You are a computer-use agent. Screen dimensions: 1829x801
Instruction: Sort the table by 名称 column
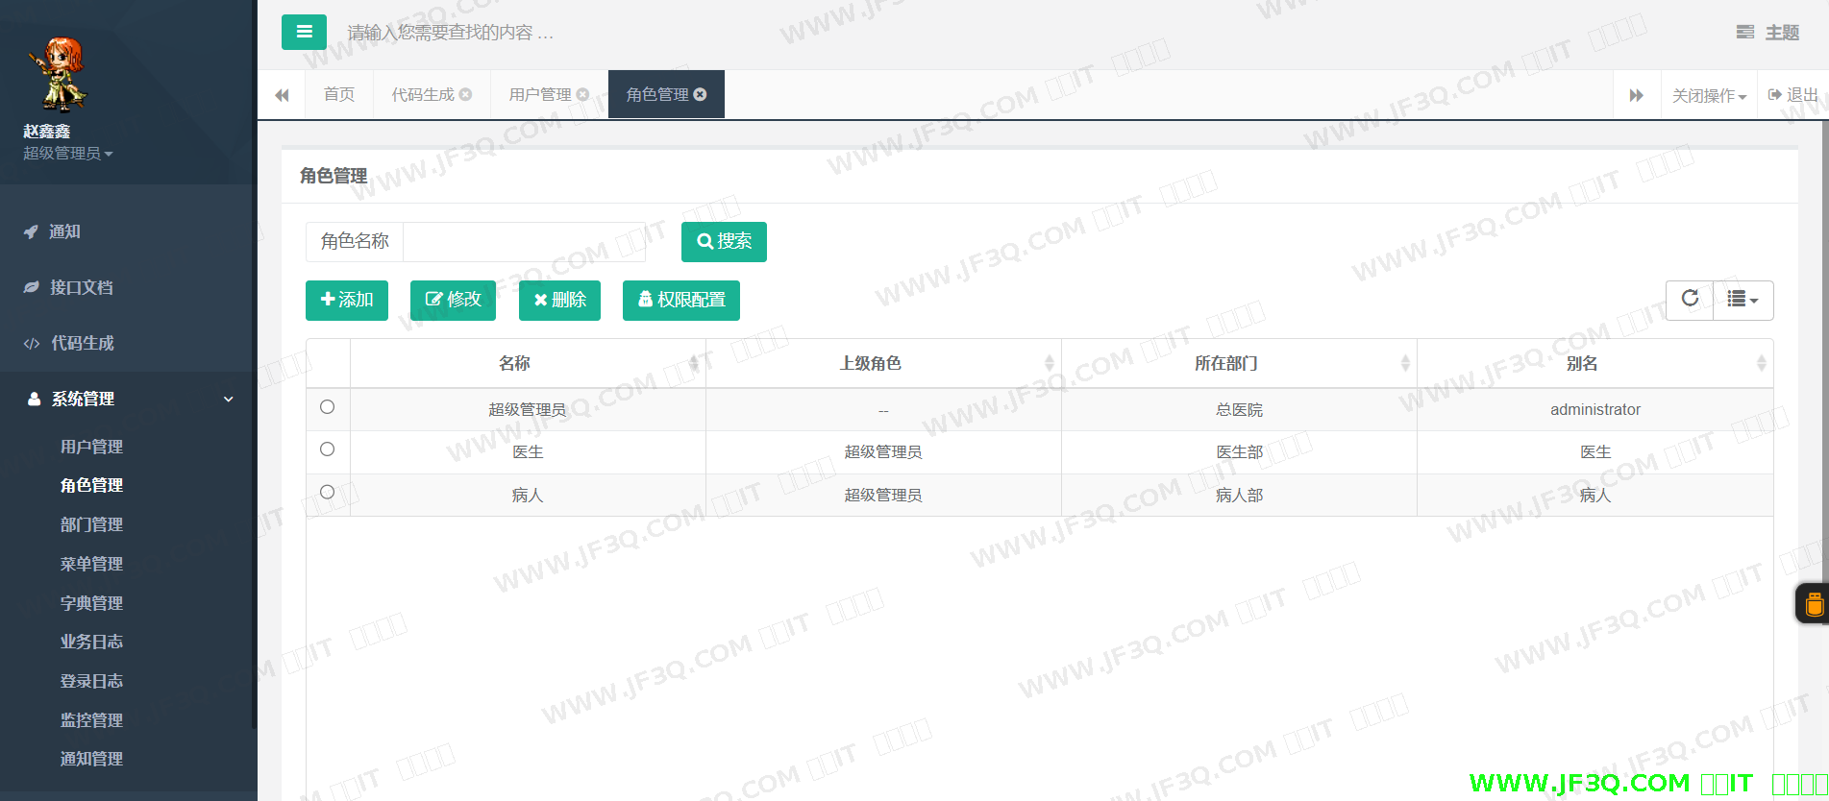tap(515, 363)
